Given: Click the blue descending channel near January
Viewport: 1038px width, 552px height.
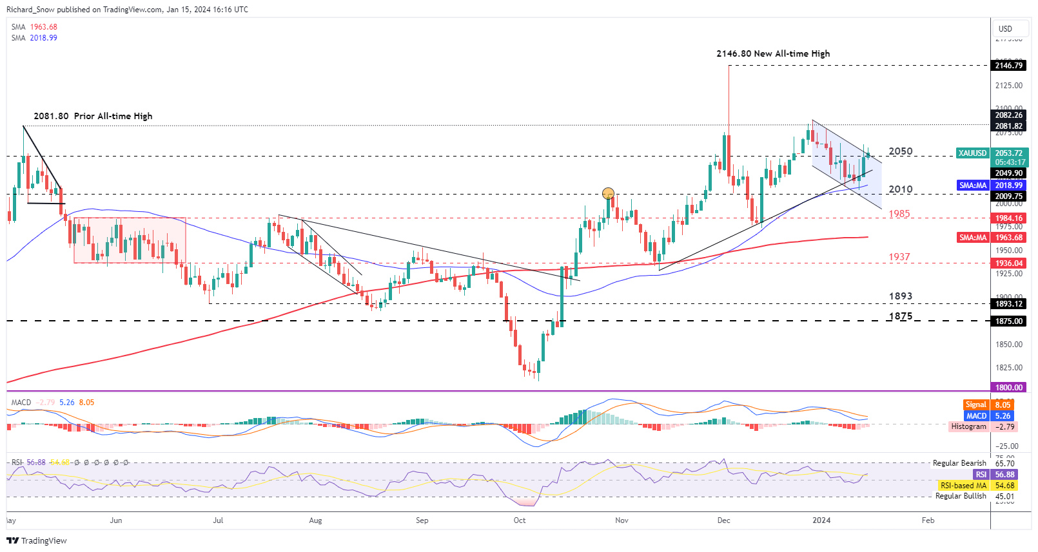Looking at the screenshot, I should coord(847,164).
